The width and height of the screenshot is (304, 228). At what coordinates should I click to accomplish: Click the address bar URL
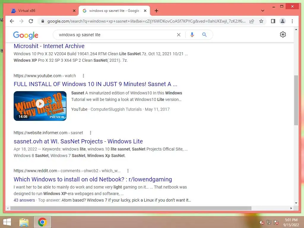[x=146, y=21]
